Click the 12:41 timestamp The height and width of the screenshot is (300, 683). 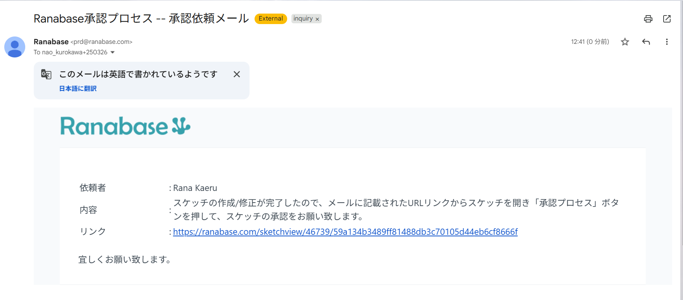[x=589, y=42]
